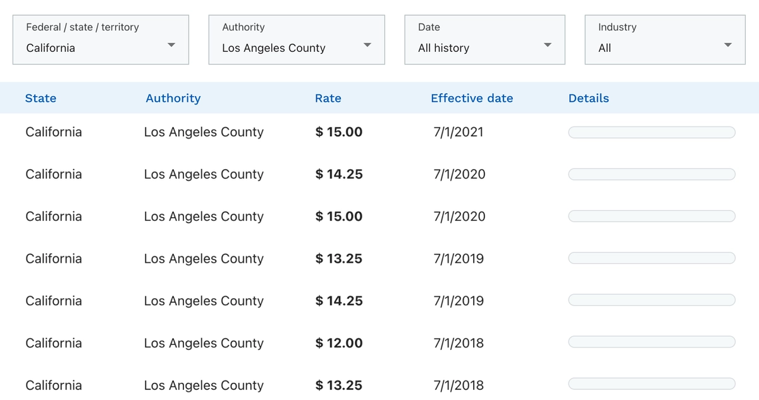Expand the Industry dropdown set to All
Viewport: 759px width, 400px height.
[664, 40]
